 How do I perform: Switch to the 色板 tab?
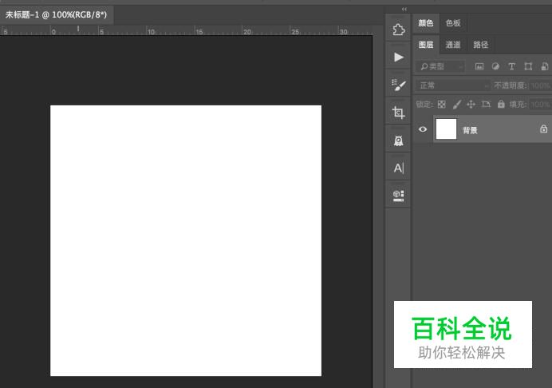click(453, 23)
